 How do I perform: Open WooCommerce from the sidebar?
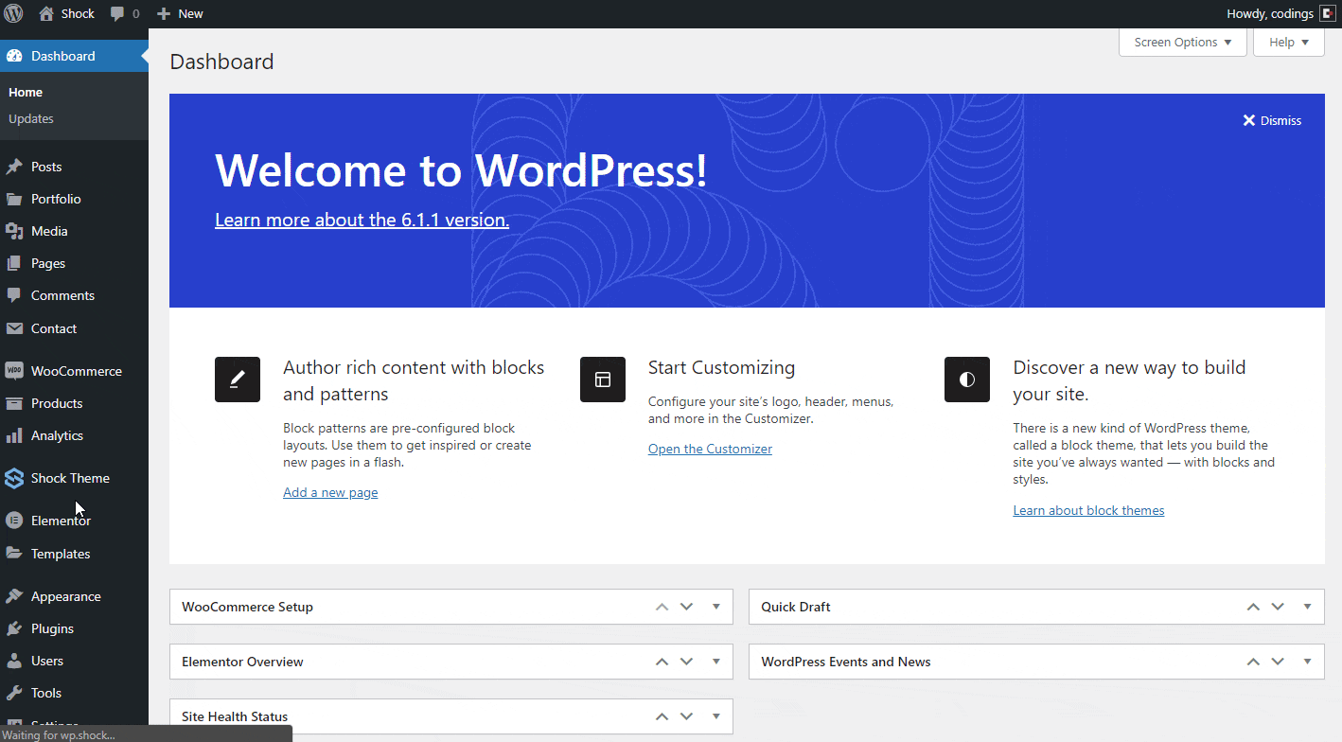pyautogui.click(x=74, y=370)
